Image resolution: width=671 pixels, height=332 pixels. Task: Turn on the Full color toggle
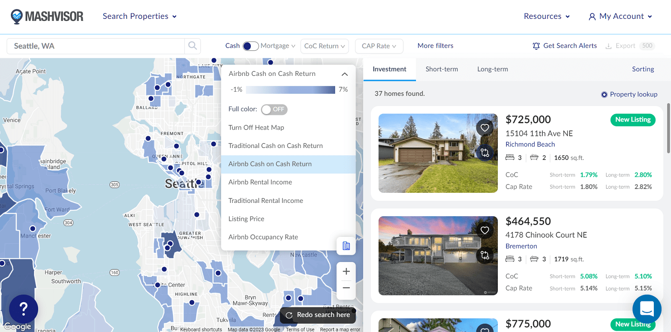click(x=274, y=109)
